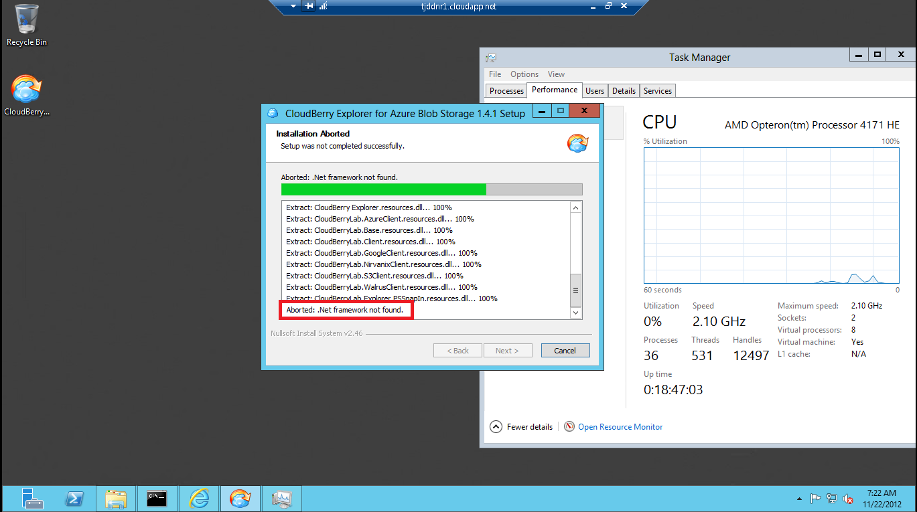Go to the Users tab
The height and width of the screenshot is (512, 917).
[595, 91]
